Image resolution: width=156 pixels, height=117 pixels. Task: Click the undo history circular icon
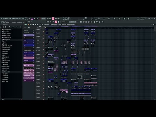109,19
